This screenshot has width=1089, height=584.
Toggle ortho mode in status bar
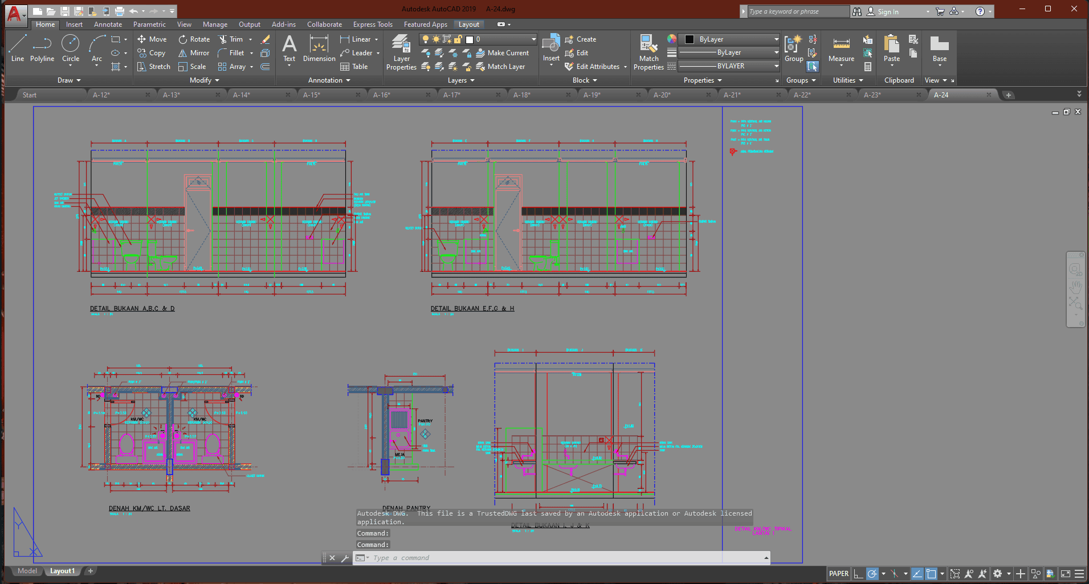click(x=858, y=574)
